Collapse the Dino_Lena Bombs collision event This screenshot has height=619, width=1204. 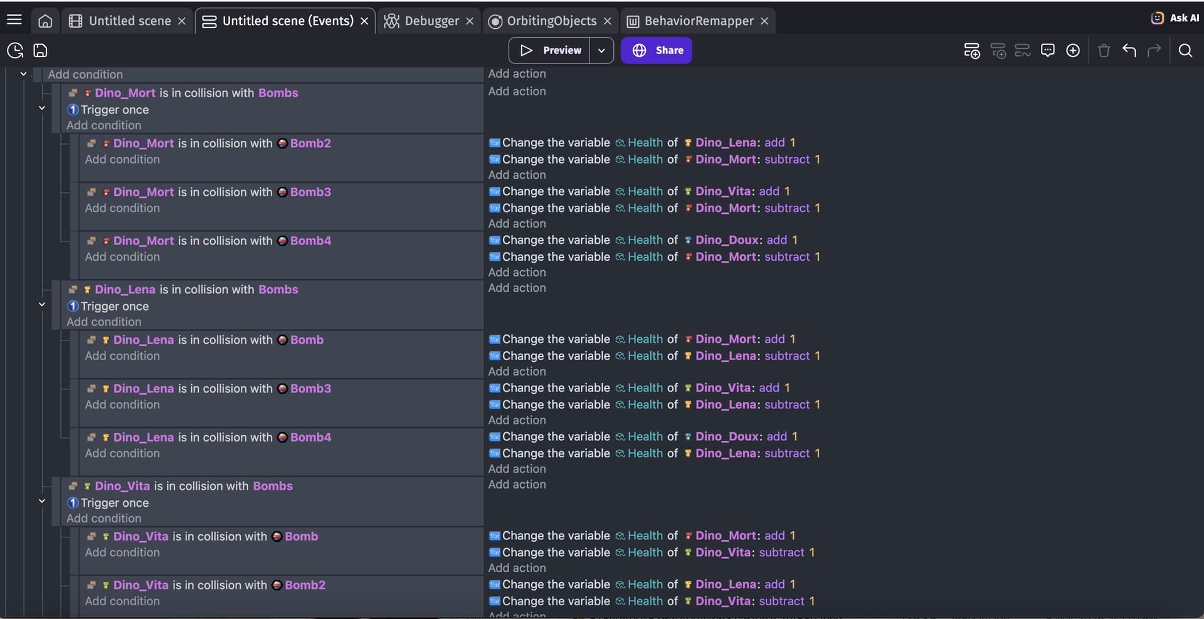click(x=42, y=305)
